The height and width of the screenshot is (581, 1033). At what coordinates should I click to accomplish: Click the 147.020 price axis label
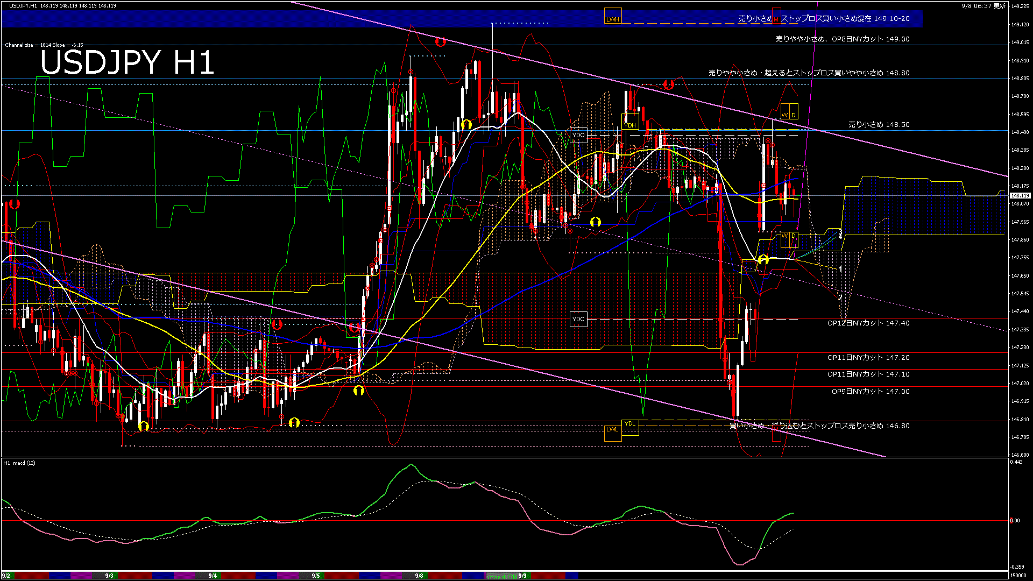(x=1020, y=384)
